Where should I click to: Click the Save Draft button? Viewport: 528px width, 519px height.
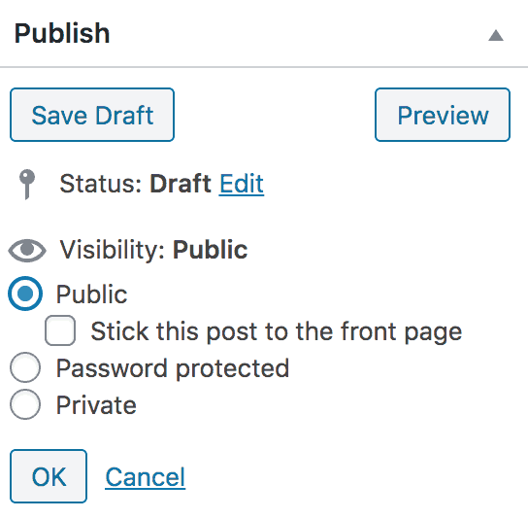pos(92,115)
